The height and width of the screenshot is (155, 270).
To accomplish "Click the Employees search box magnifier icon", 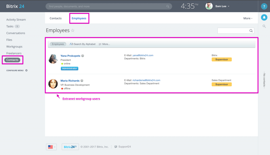I will coord(251,31).
